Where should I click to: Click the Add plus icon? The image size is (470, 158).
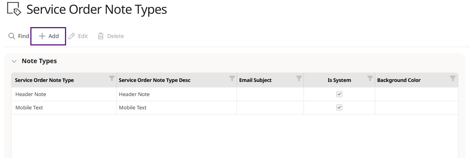click(42, 36)
